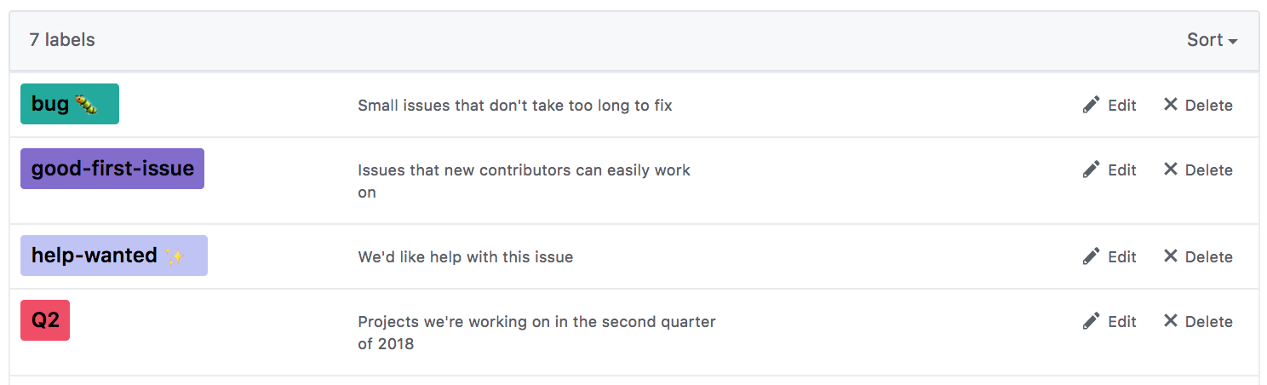Click the pencil icon for the bug label
The image size is (1267, 385).
point(1091,105)
